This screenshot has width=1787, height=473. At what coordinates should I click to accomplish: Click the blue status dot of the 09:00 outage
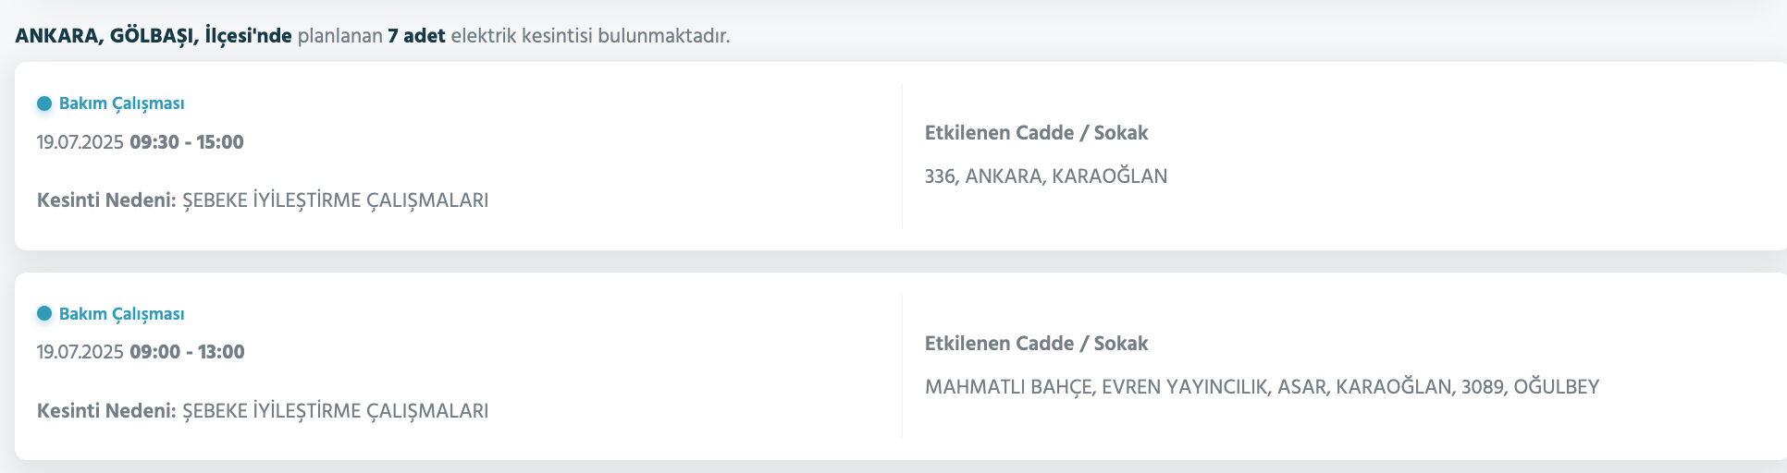[44, 314]
